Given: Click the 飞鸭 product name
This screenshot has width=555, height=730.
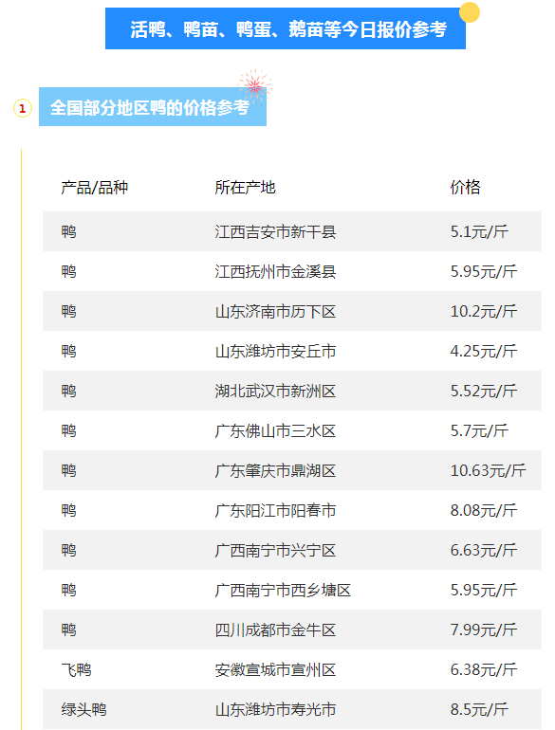Looking at the screenshot, I should (77, 669).
